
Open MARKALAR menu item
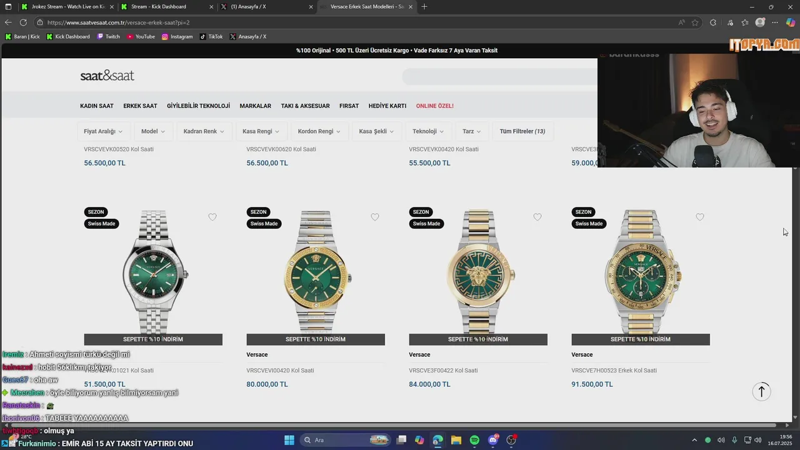pos(255,106)
